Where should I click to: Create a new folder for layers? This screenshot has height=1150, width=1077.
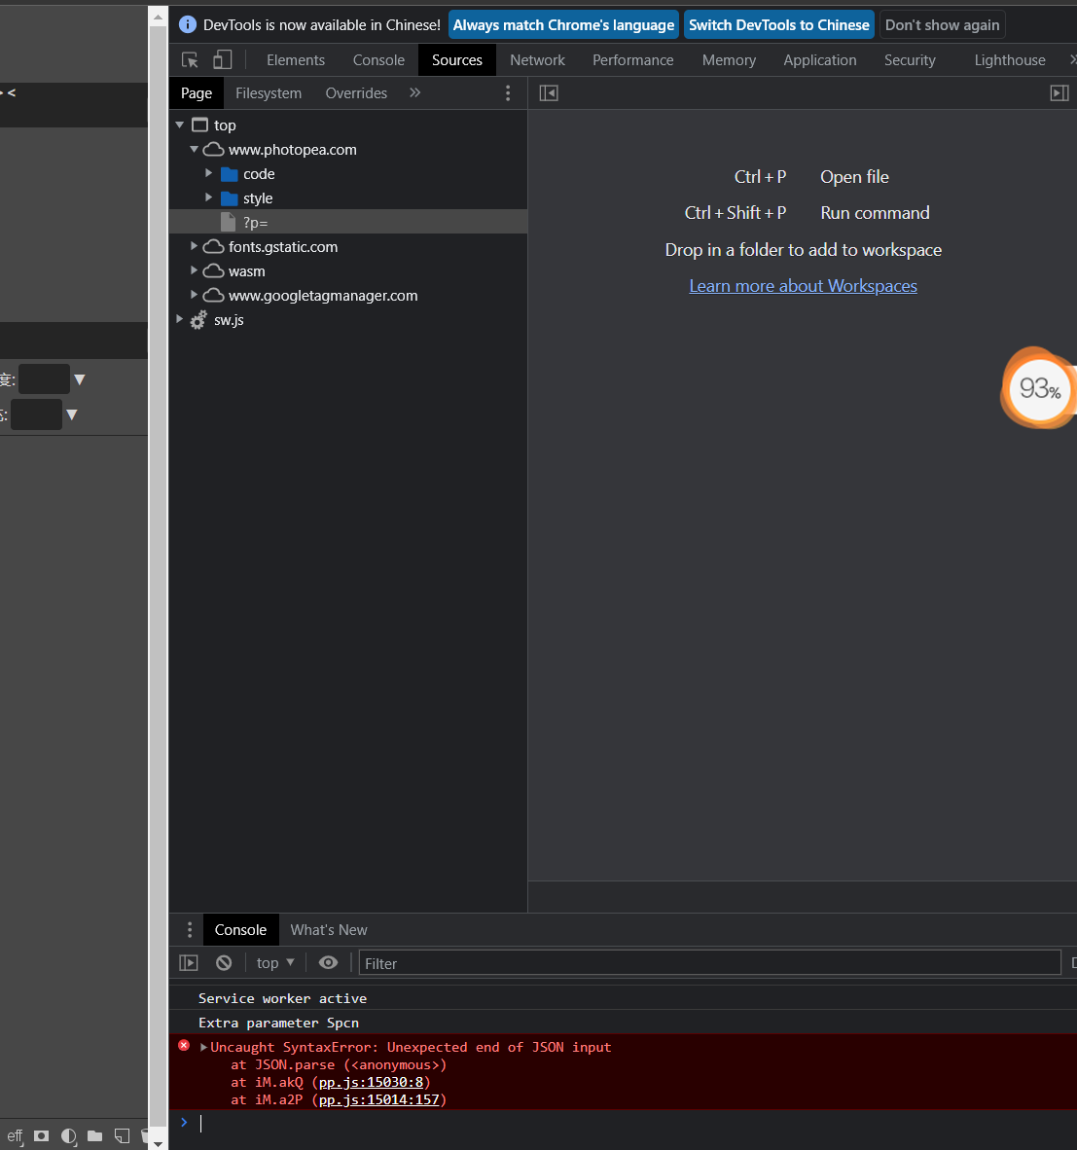(92, 1135)
